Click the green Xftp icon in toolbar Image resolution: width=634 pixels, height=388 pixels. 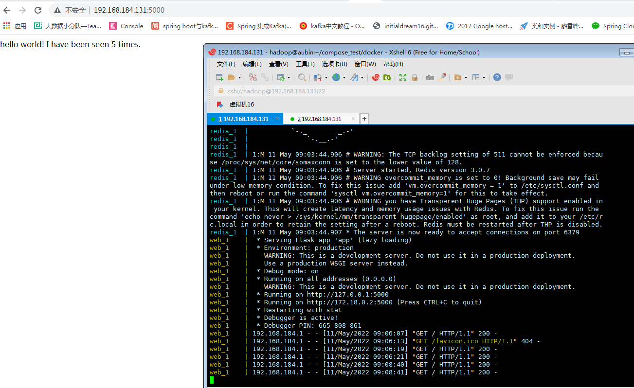(387, 77)
